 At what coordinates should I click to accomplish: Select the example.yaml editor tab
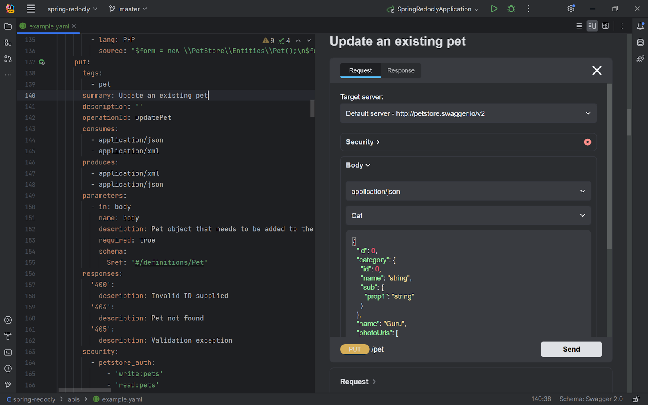49,26
